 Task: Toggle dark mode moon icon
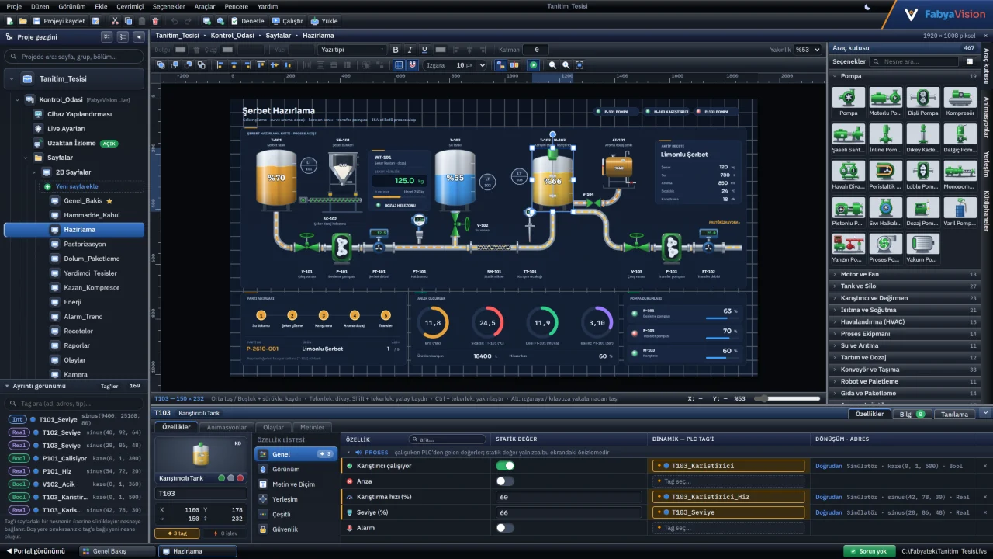(x=867, y=6)
